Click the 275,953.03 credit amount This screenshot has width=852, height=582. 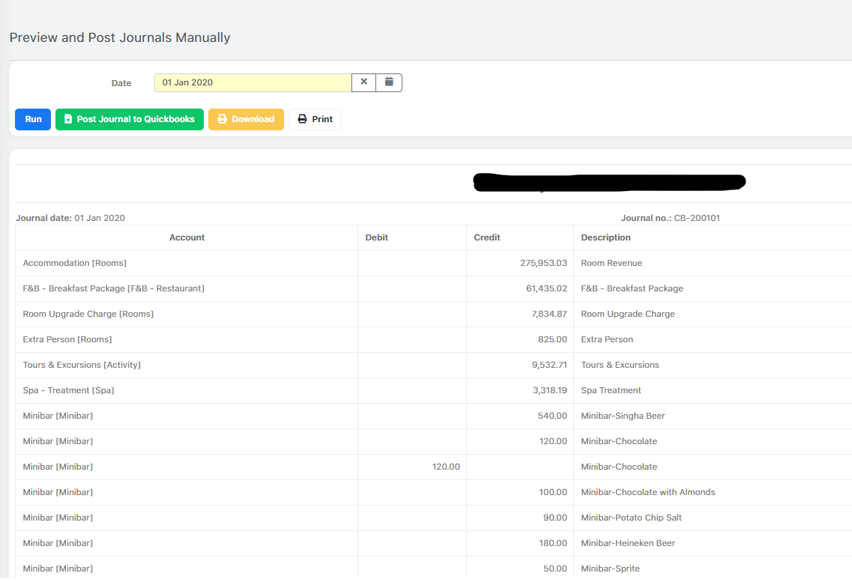click(x=543, y=263)
